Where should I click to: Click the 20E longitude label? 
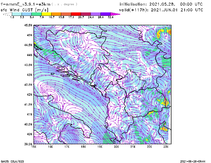(x=116, y=147)
